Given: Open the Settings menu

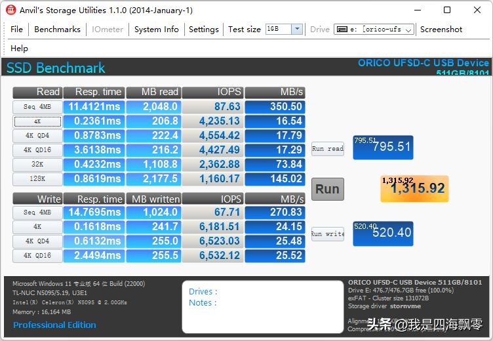Looking at the screenshot, I should 203,30.
